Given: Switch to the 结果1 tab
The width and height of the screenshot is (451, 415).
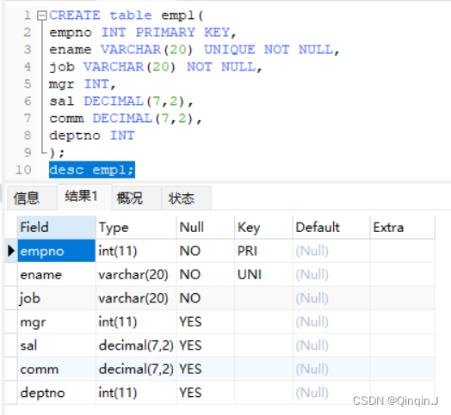Looking at the screenshot, I should click(x=84, y=197).
